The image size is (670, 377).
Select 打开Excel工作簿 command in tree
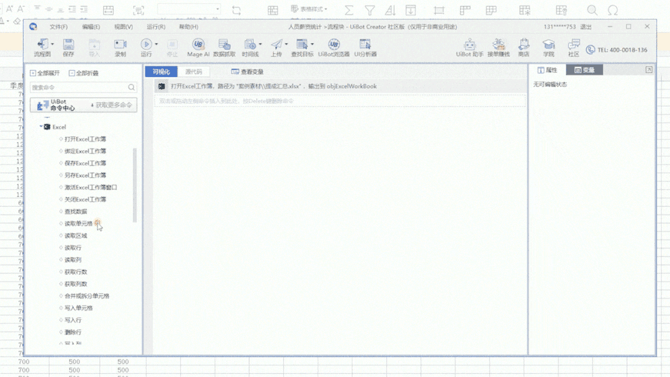[85, 139]
